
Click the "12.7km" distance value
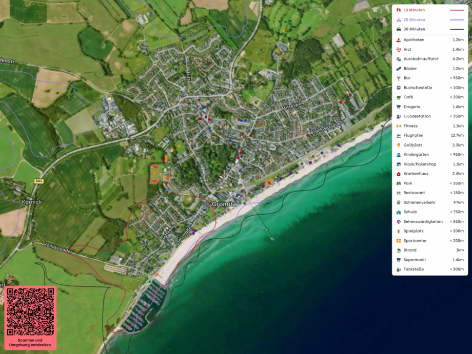[457, 136]
